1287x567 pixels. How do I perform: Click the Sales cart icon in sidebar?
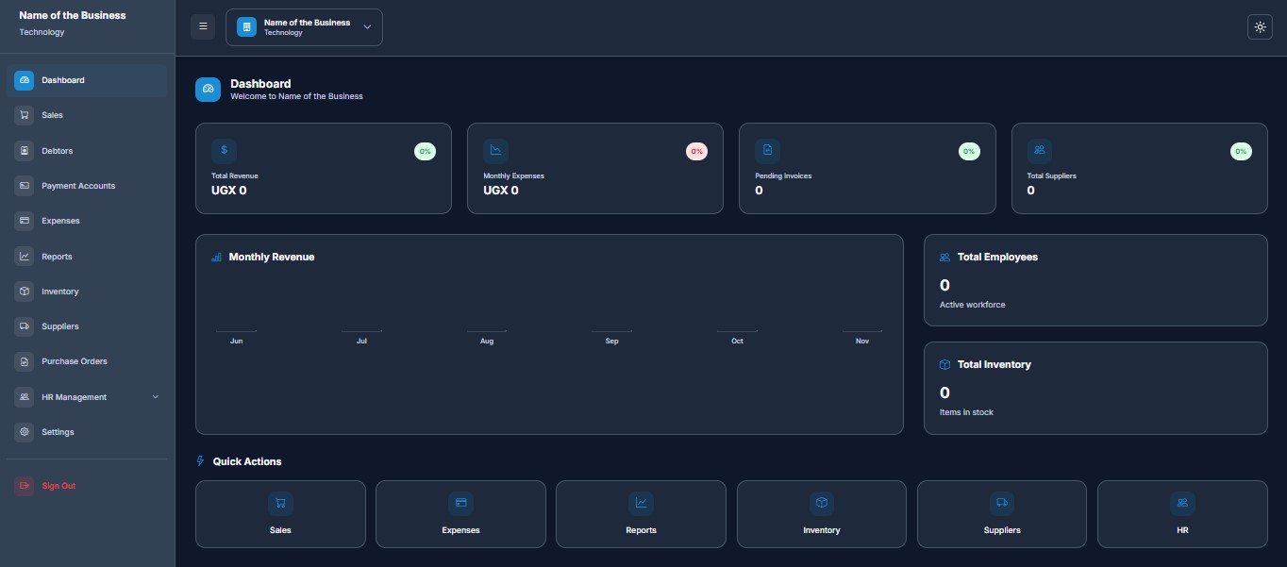(x=24, y=115)
